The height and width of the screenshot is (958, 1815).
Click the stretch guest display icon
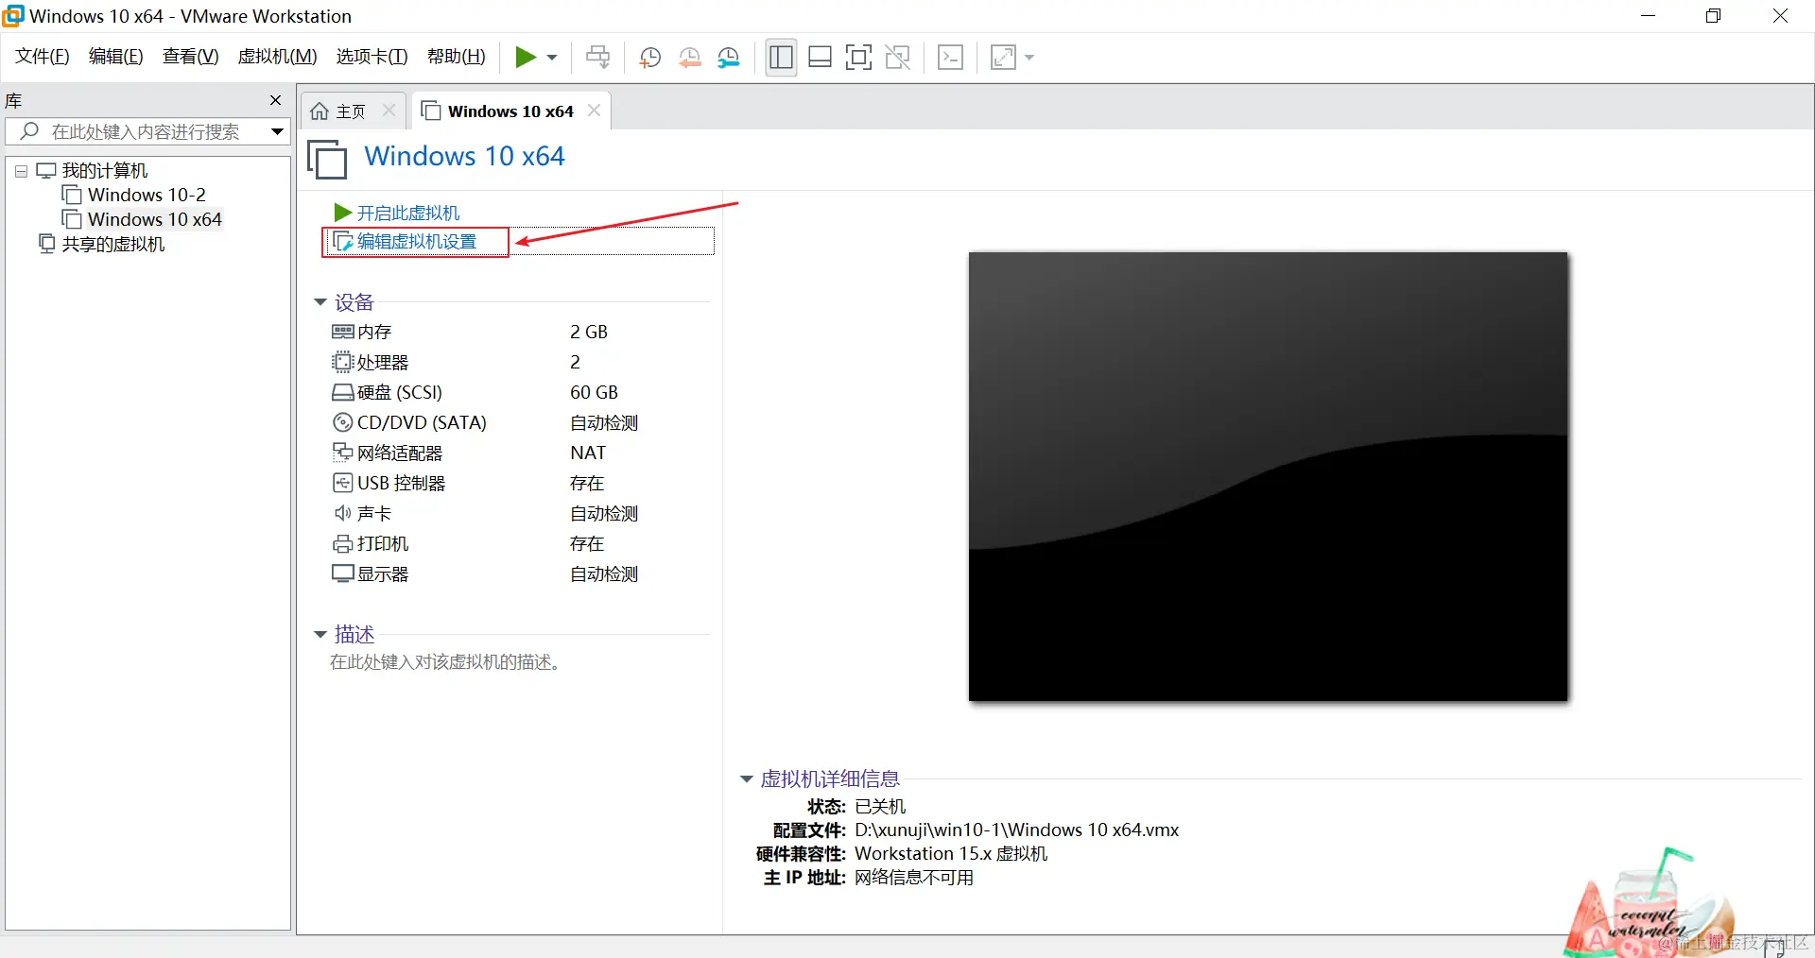tap(1003, 58)
